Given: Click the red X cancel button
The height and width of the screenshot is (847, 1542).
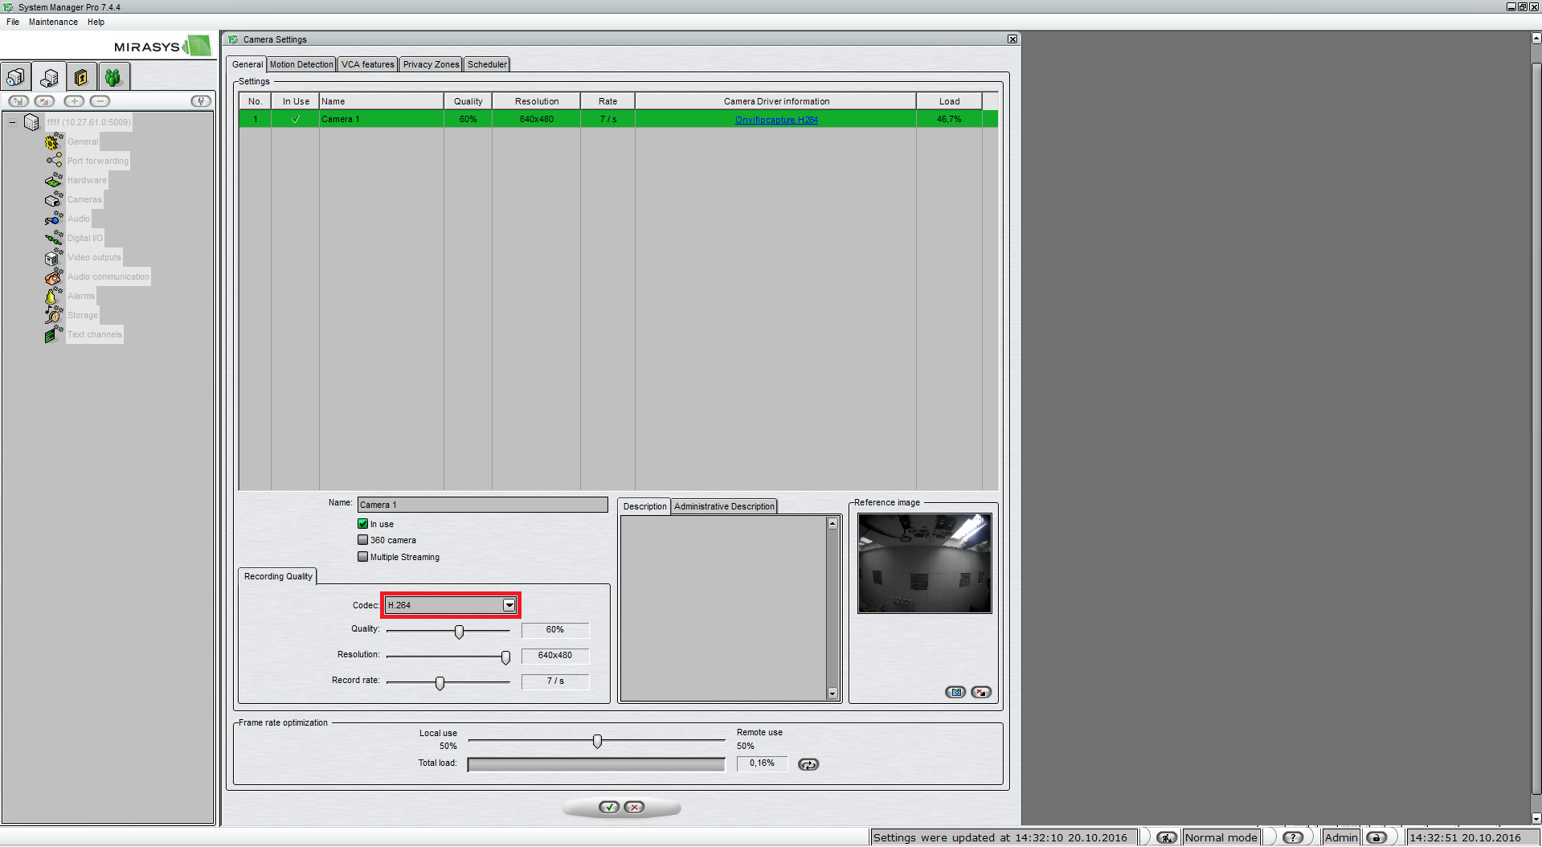Looking at the screenshot, I should pyautogui.click(x=635, y=807).
